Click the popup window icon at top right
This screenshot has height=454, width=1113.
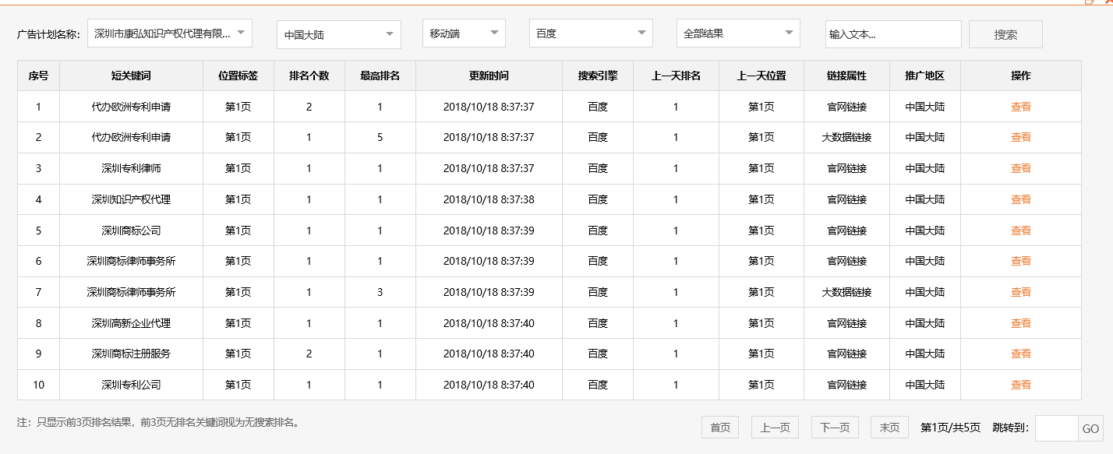click(x=1088, y=2)
